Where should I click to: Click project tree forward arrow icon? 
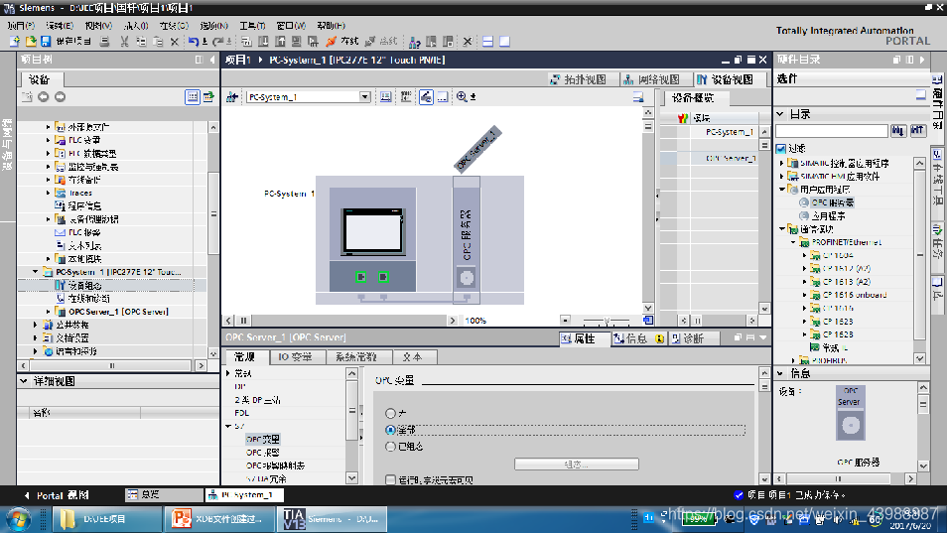pos(60,96)
